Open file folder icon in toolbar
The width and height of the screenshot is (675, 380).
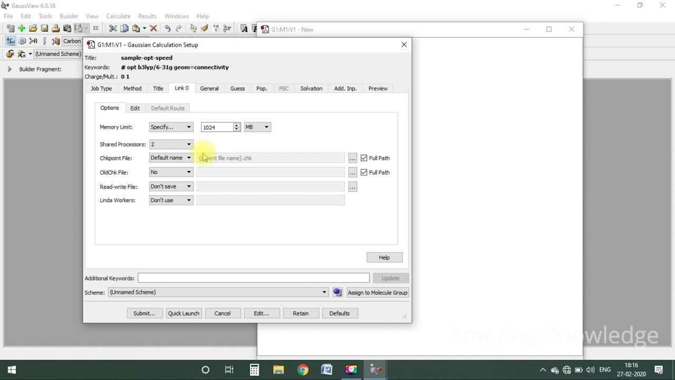[33, 28]
